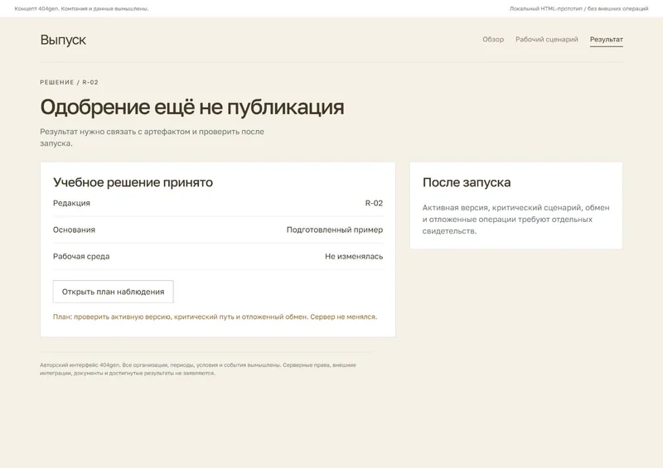Screen dimensions: 663x468
Task: Click the Учебное решение принято card heading
Action: tap(133, 182)
